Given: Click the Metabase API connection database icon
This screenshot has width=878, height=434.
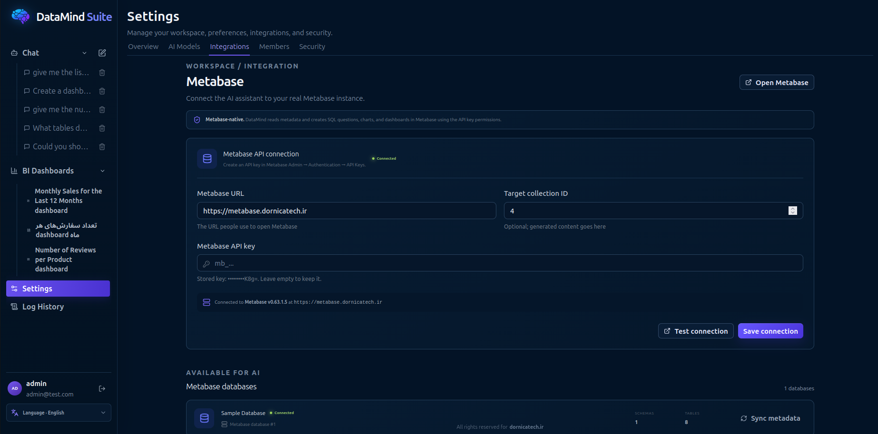Looking at the screenshot, I should tap(207, 159).
